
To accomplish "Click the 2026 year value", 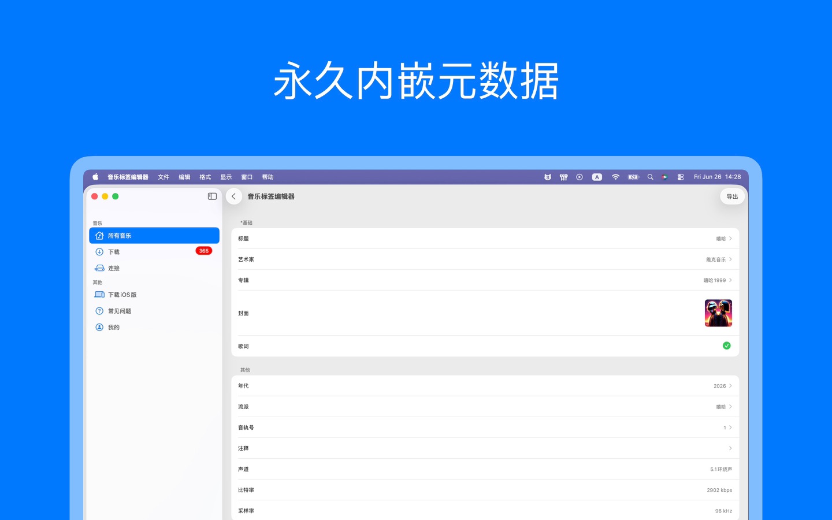I will (x=719, y=386).
